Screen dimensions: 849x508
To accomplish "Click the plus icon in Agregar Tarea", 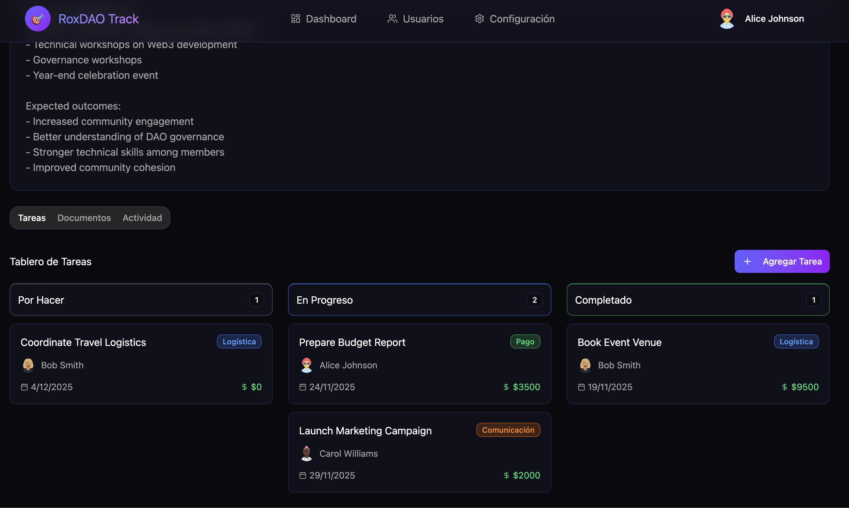I will (x=747, y=261).
